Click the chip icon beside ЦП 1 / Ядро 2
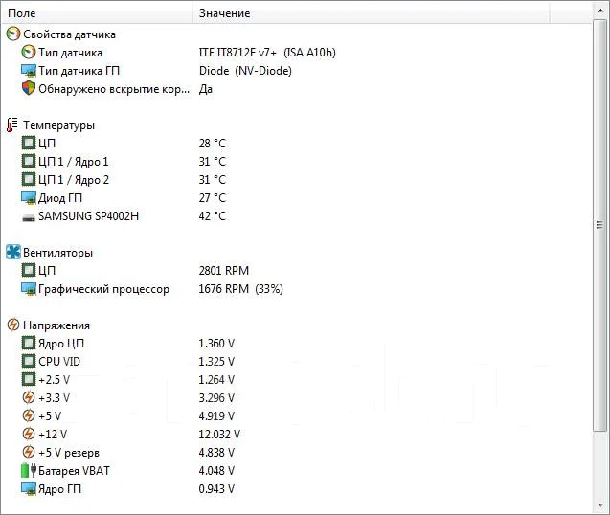Screen dimensions: 610x515 click(x=29, y=179)
